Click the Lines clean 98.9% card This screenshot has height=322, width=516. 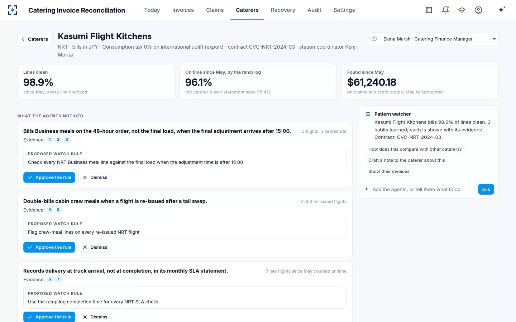click(x=96, y=82)
